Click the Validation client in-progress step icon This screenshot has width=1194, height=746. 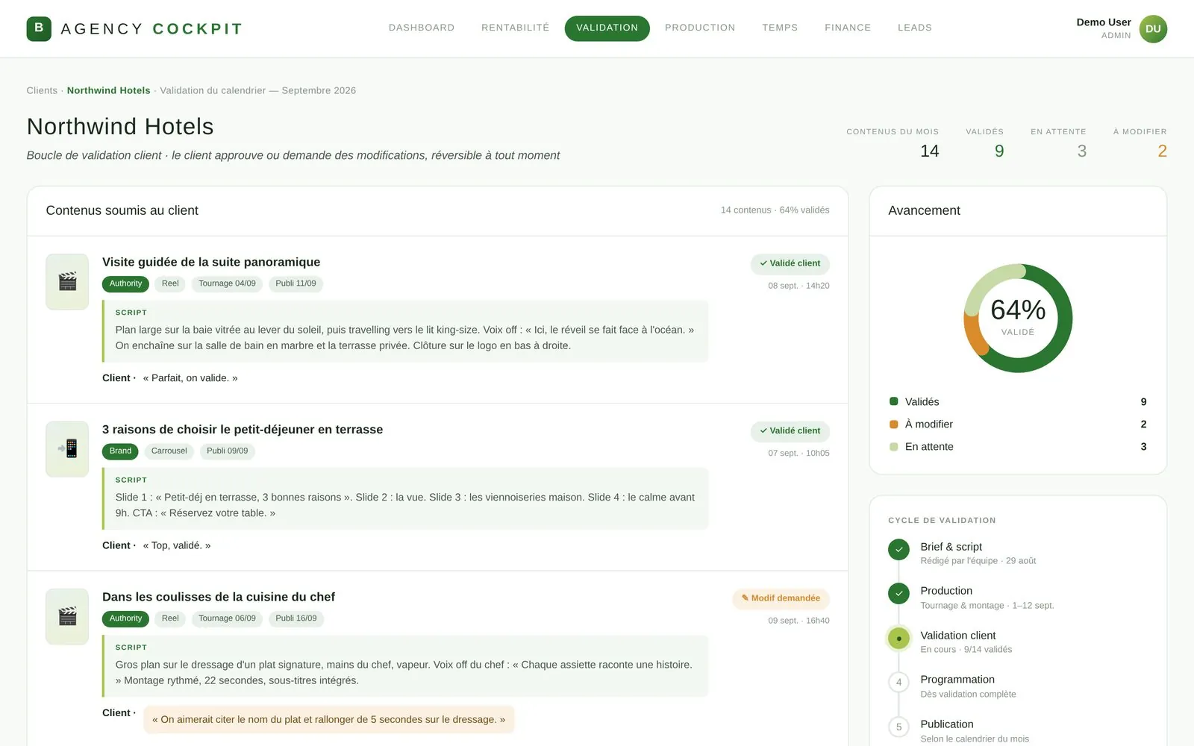[898, 639]
